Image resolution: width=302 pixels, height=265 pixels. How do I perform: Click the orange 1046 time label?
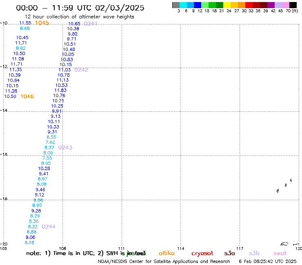27,96
